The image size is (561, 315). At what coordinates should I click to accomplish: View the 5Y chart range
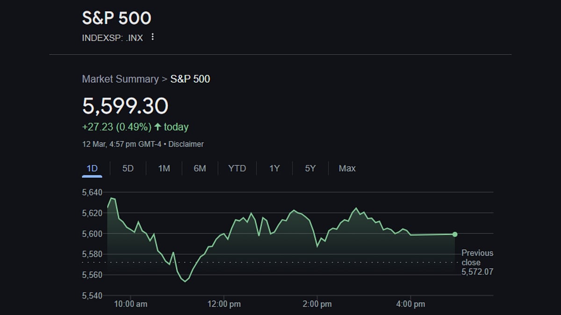click(x=310, y=168)
